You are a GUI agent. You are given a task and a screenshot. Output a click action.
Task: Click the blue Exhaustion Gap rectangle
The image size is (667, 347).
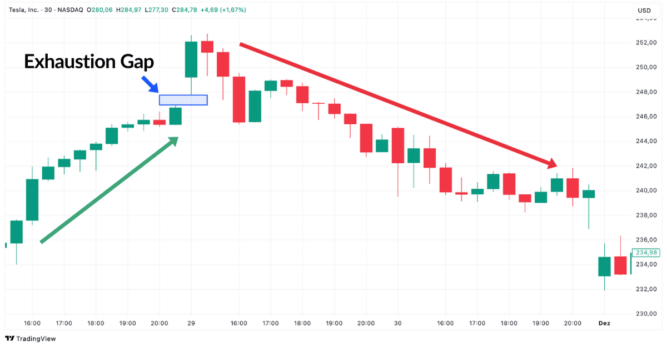pyautogui.click(x=183, y=100)
